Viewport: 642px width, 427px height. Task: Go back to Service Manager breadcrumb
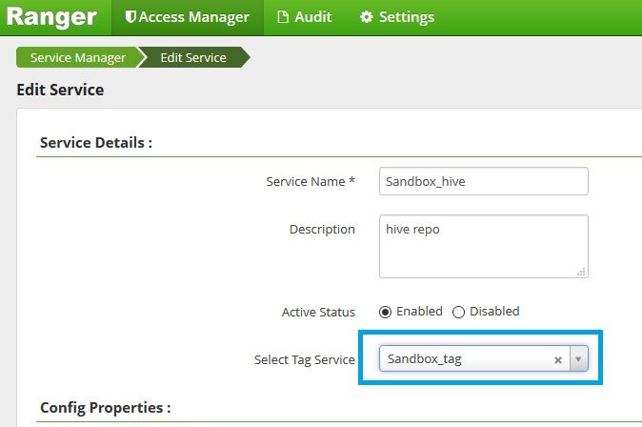78,57
